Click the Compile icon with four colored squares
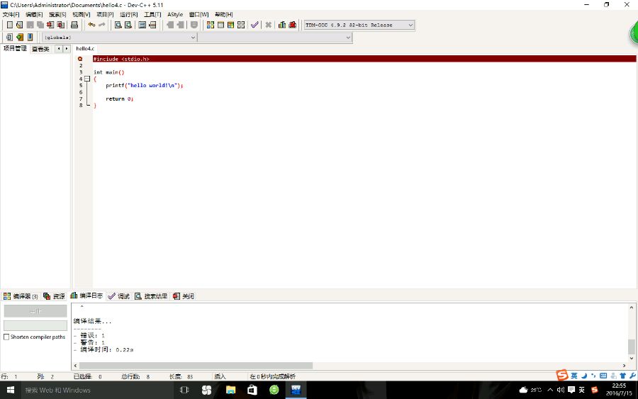The height and width of the screenshot is (399, 638). point(211,25)
